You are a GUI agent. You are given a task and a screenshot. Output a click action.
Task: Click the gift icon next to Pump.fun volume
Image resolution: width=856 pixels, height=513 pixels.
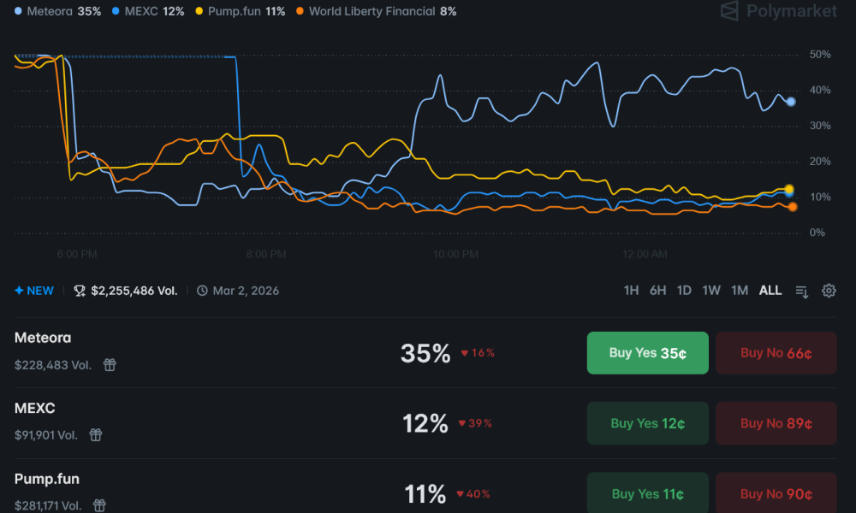(98, 505)
